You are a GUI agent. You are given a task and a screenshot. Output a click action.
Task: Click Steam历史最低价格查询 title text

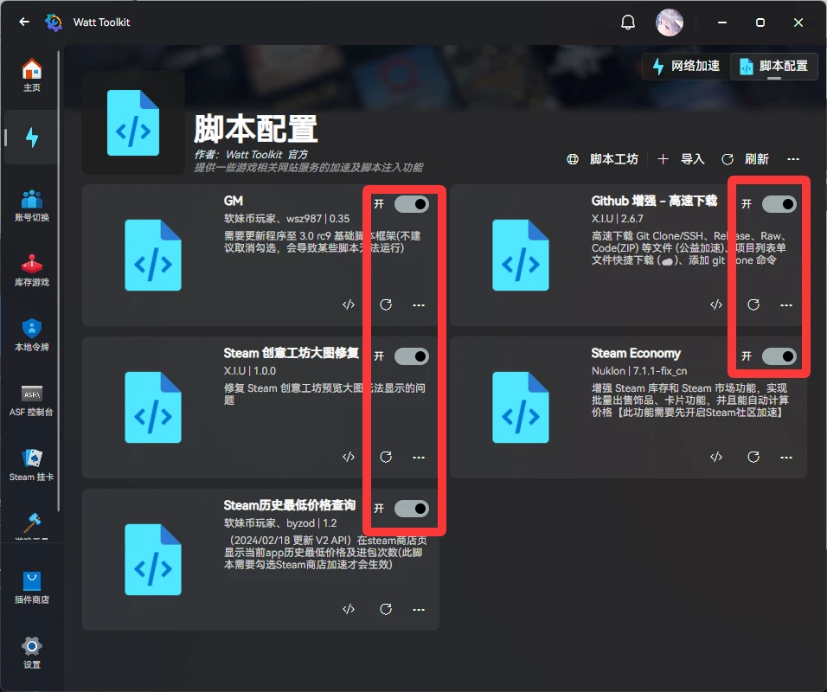pyautogui.click(x=289, y=505)
